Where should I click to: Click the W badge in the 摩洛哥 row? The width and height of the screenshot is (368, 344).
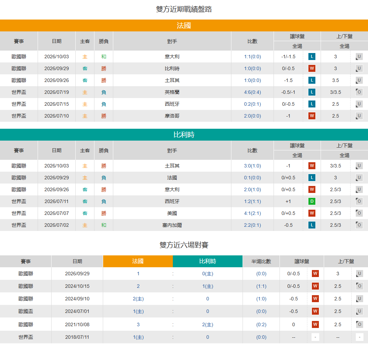pyautogui.click(x=312, y=116)
